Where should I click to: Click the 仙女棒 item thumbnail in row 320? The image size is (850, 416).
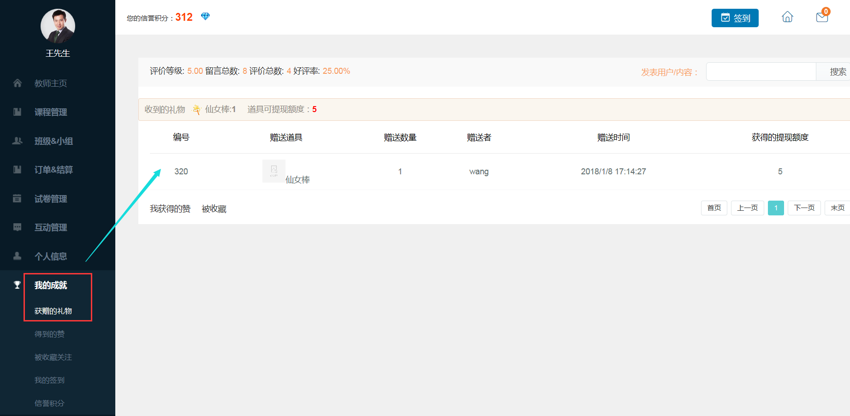tap(274, 171)
